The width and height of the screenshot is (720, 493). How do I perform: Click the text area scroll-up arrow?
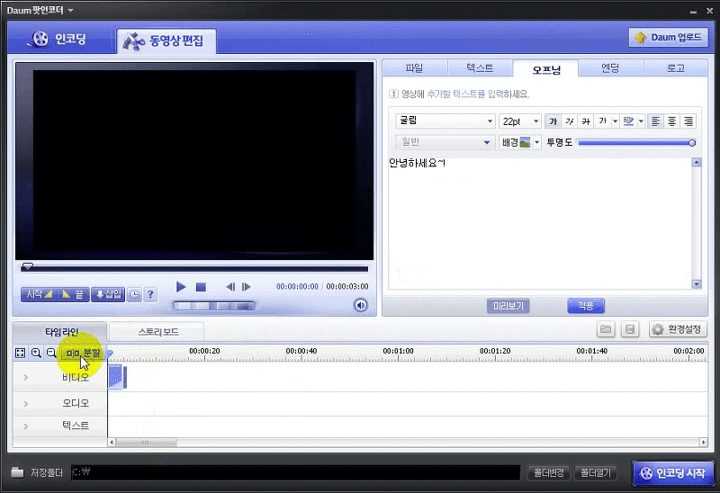[697, 162]
